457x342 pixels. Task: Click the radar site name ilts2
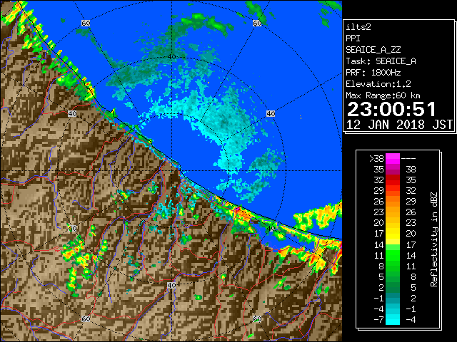click(358, 27)
